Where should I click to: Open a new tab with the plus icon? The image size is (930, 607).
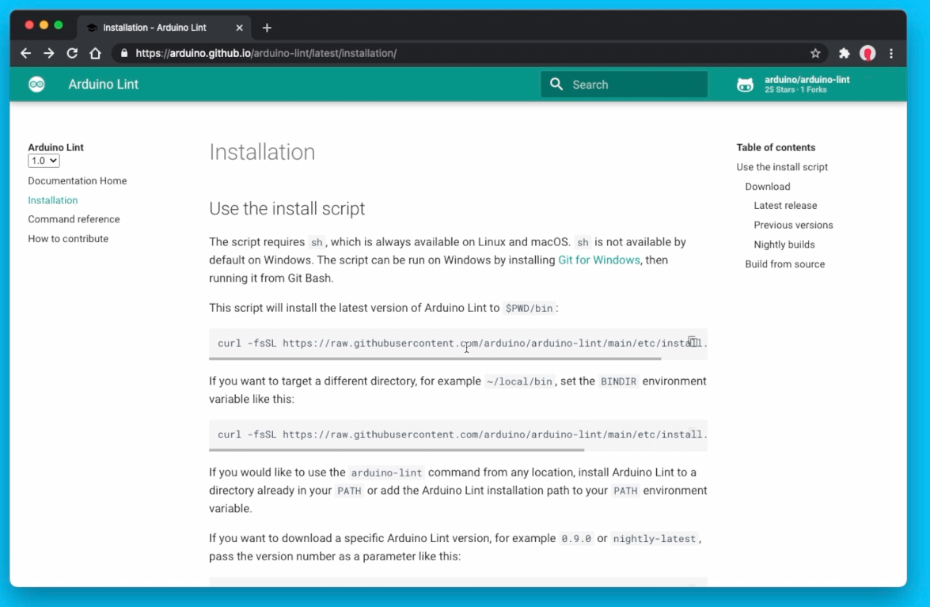(x=267, y=28)
